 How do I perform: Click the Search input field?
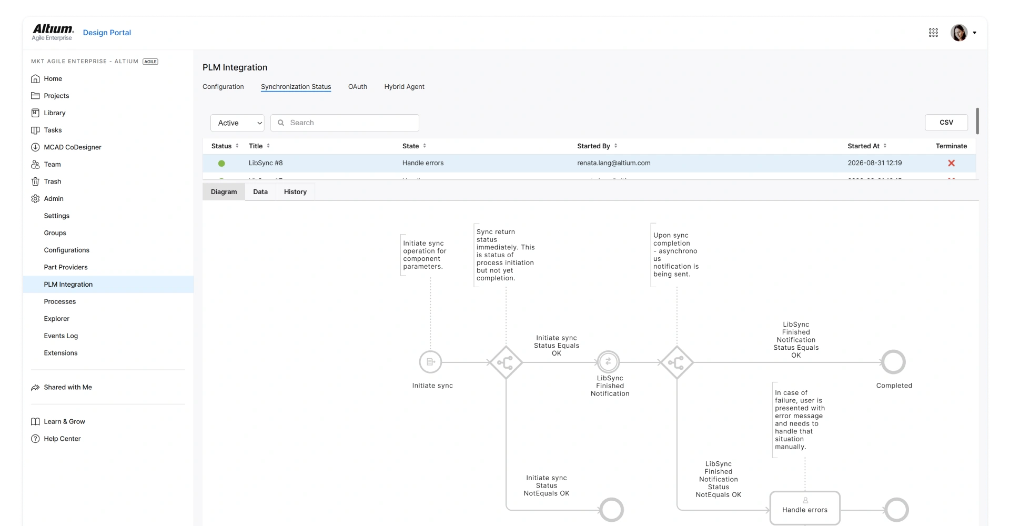(345, 123)
